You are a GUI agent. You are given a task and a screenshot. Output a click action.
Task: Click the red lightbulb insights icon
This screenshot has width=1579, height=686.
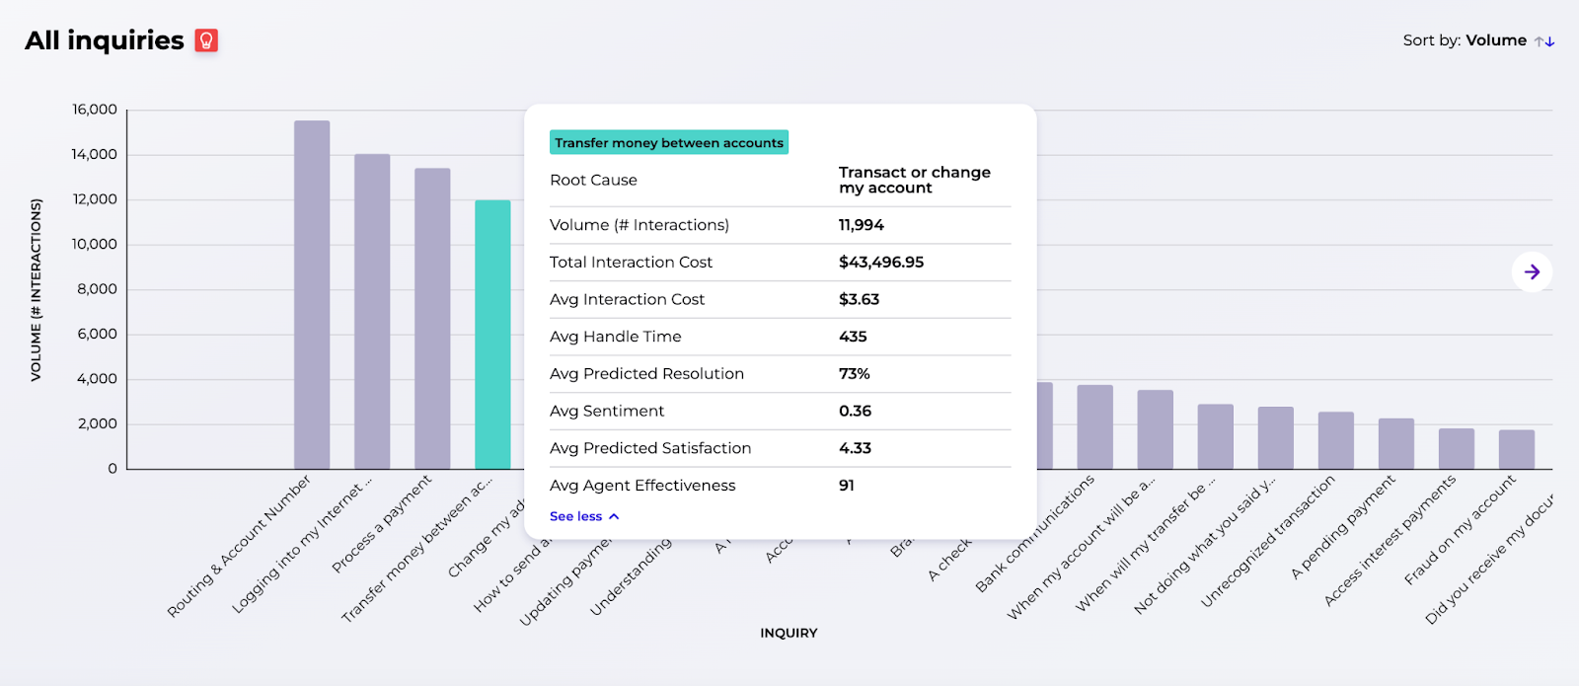tap(206, 40)
